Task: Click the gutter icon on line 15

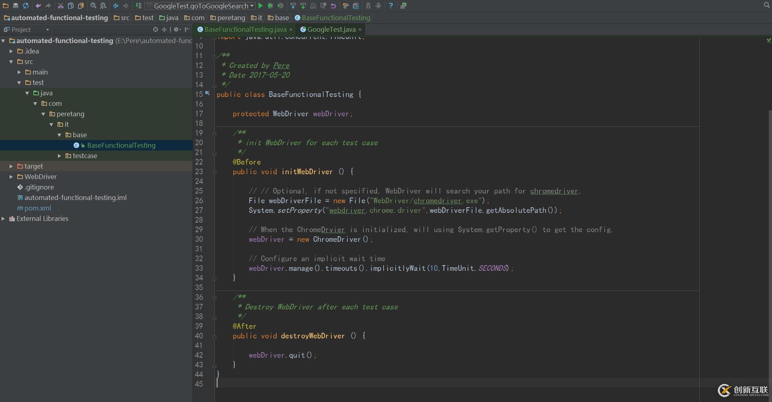Action: [207, 93]
